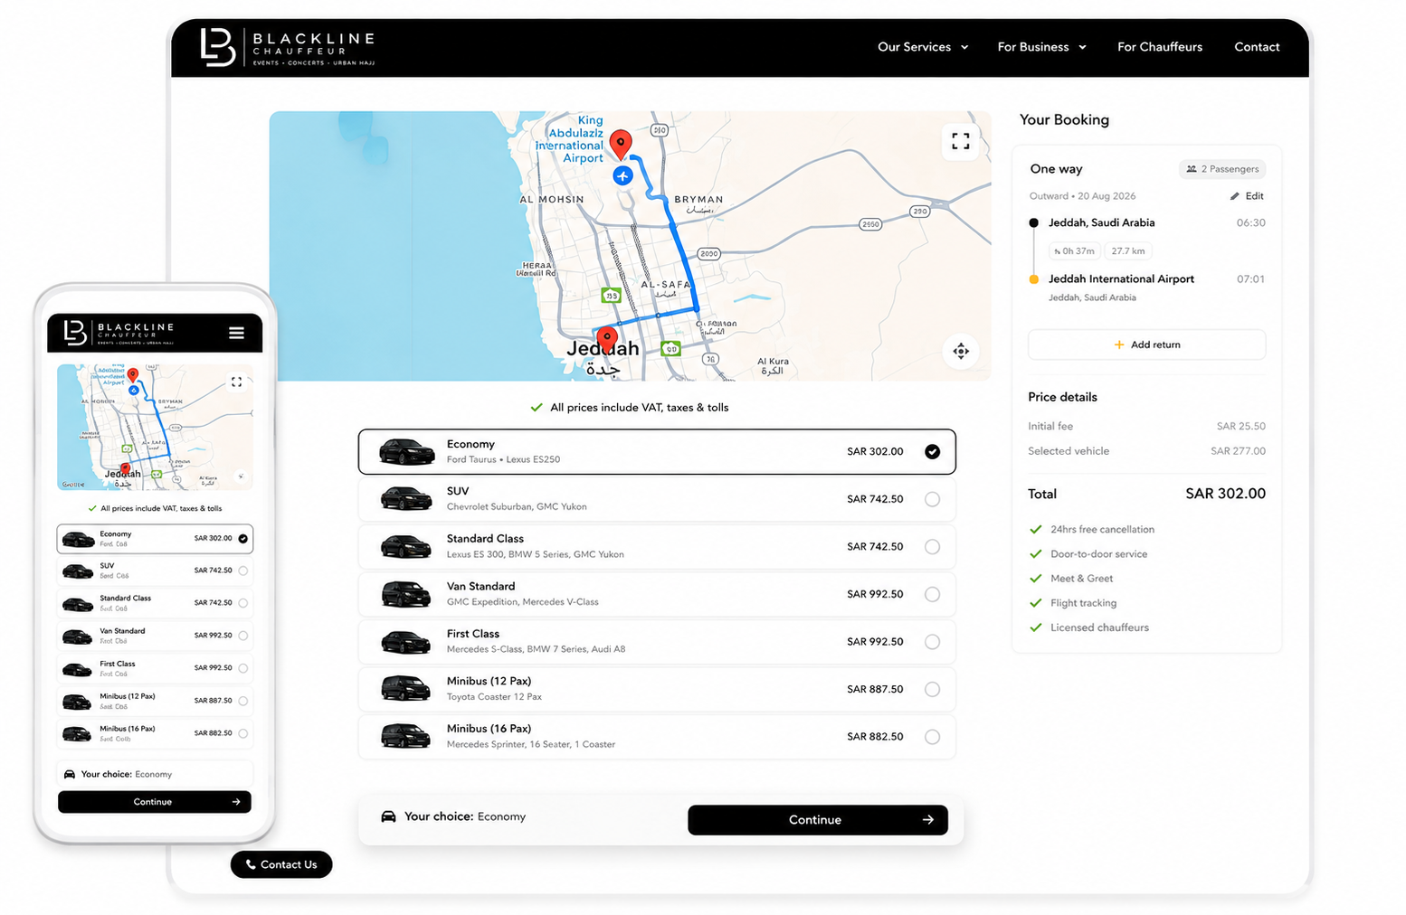This screenshot has height=915, width=1406.
Task: Click the Edit link in the booking
Action: point(1247,196)
